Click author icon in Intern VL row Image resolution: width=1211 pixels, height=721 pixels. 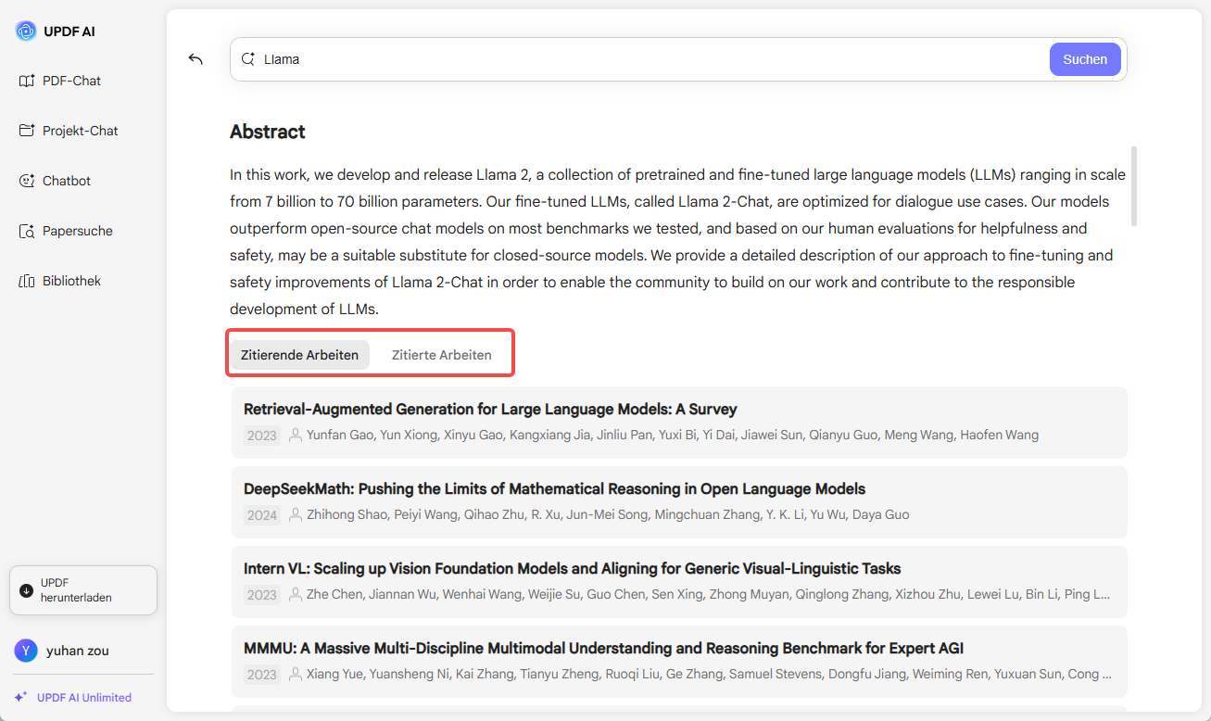(296, 594)
